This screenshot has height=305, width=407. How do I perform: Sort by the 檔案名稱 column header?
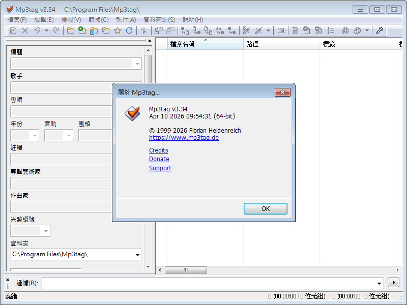pos(206,44)
